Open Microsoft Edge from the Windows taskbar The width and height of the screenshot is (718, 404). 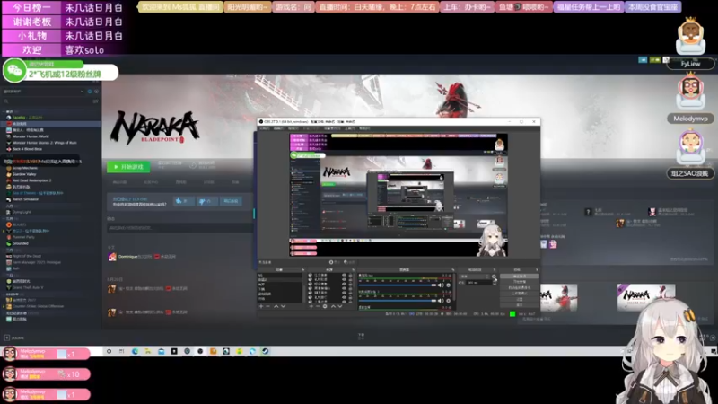pos(136,351)
